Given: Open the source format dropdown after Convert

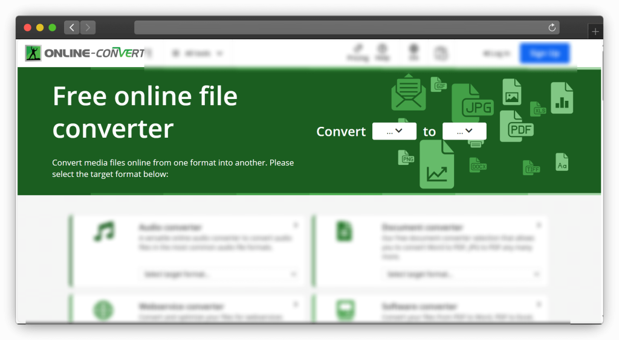Looking at the screenshot, I should point(394,131).
